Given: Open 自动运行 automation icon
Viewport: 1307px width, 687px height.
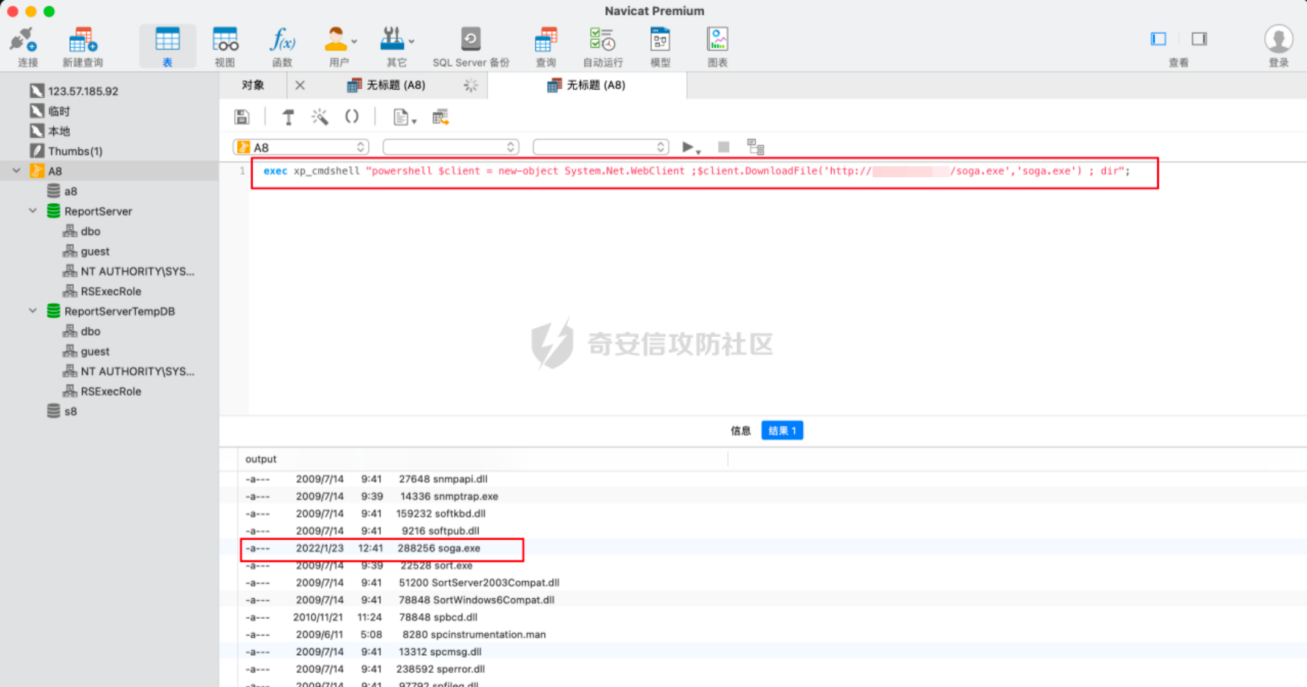Looking at the screenshot, I should [x=603, y=46].
